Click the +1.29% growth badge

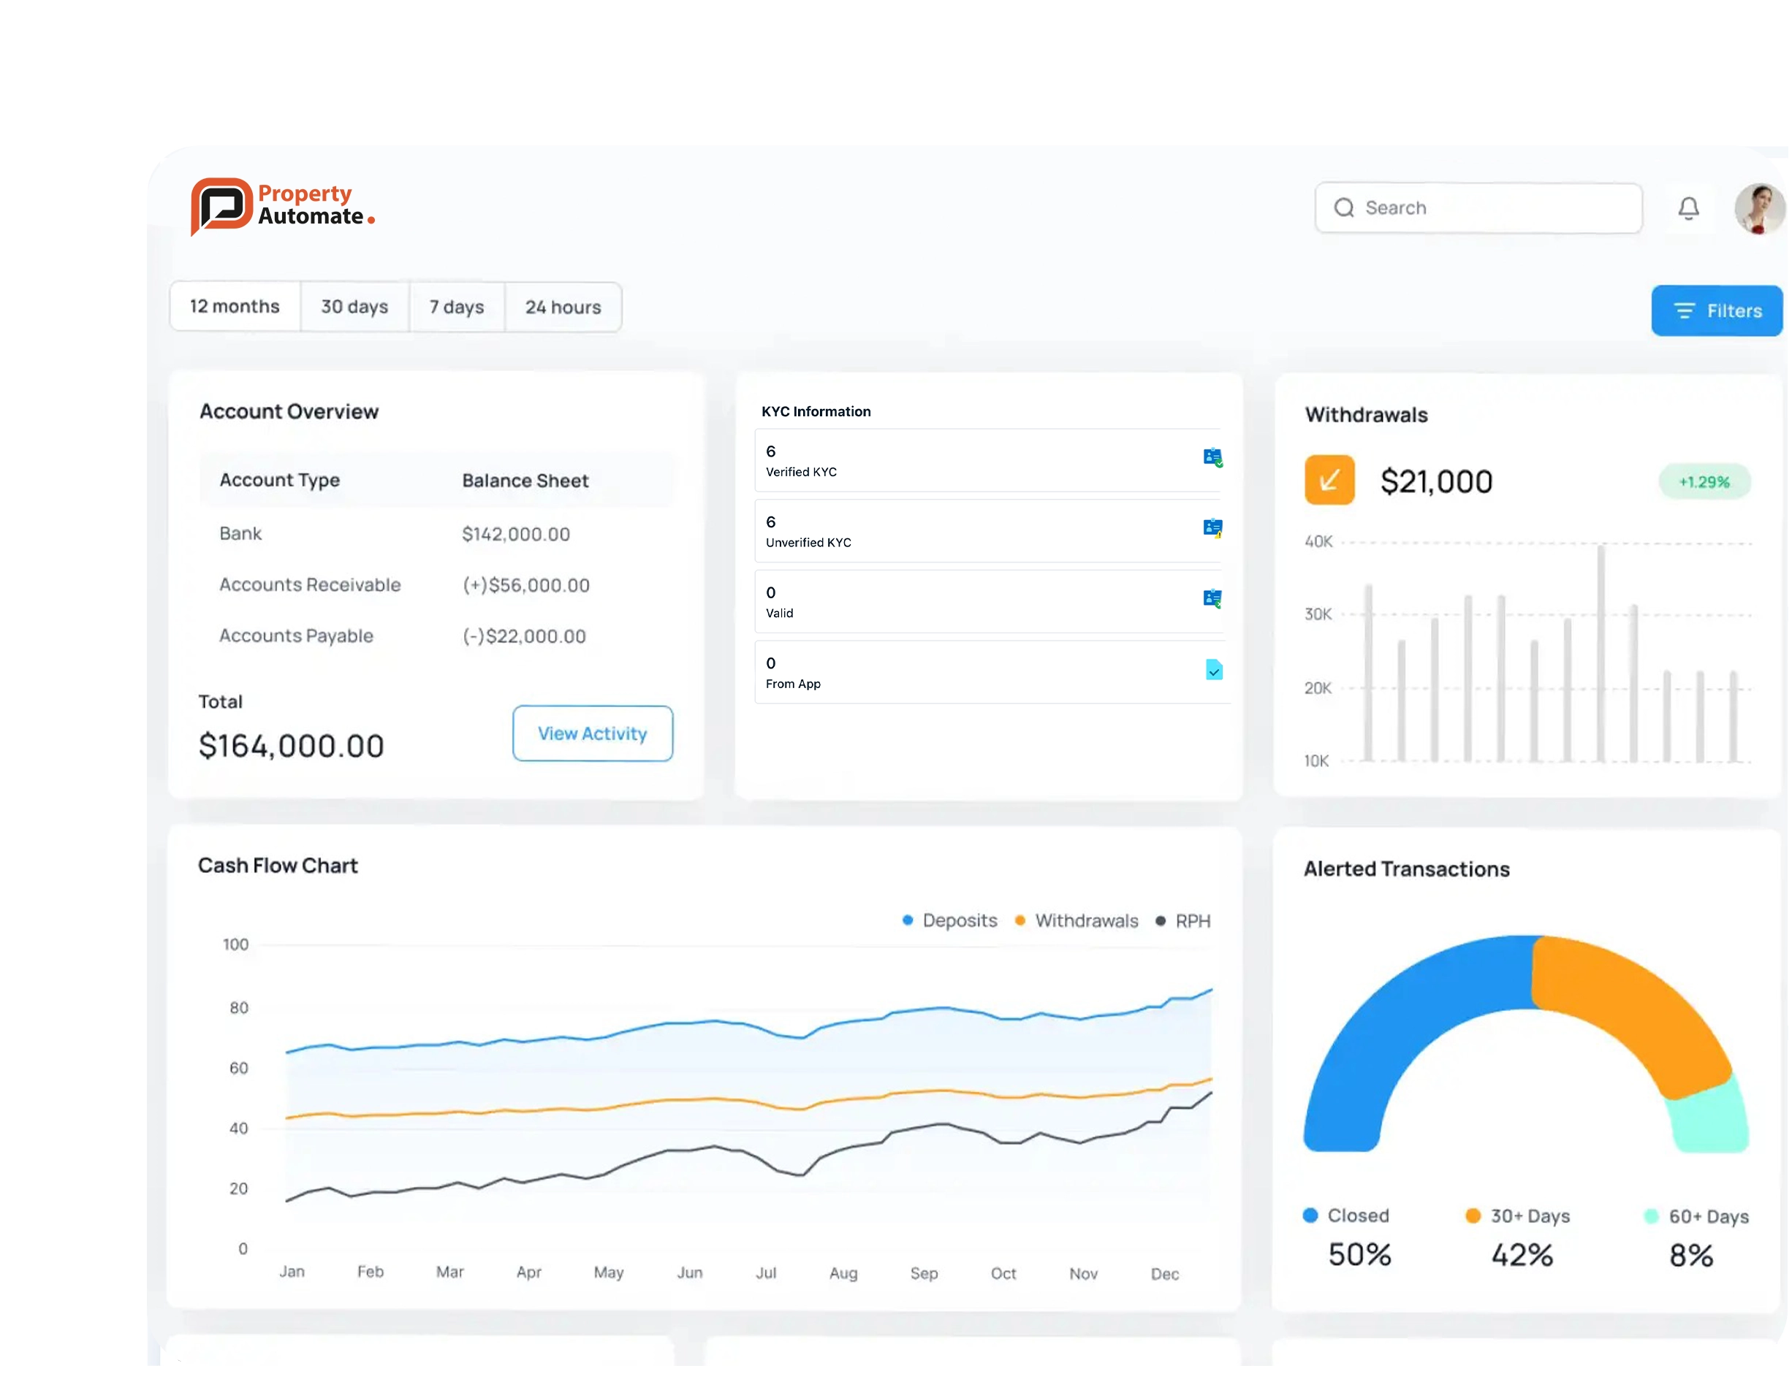pyautogui.click(x=1704, y=481)
